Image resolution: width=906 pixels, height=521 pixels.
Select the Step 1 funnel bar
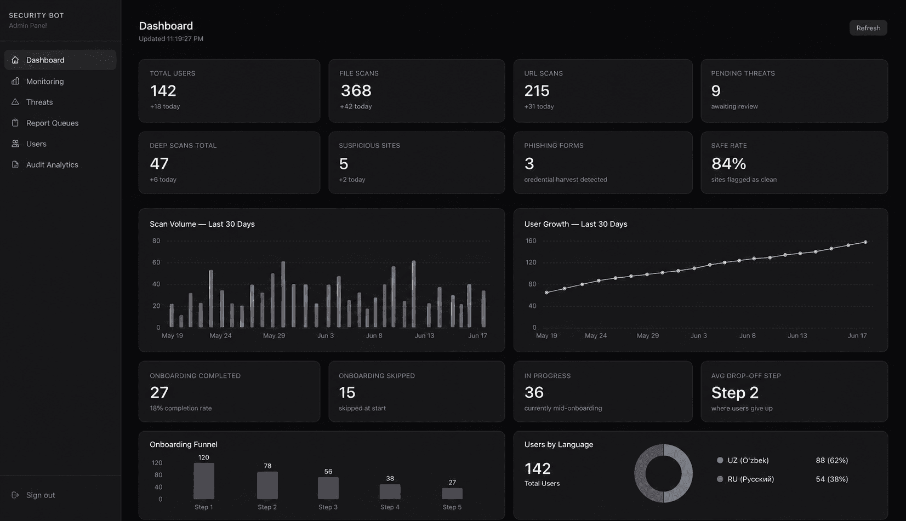pyautogui.click(x=204, y=481)
